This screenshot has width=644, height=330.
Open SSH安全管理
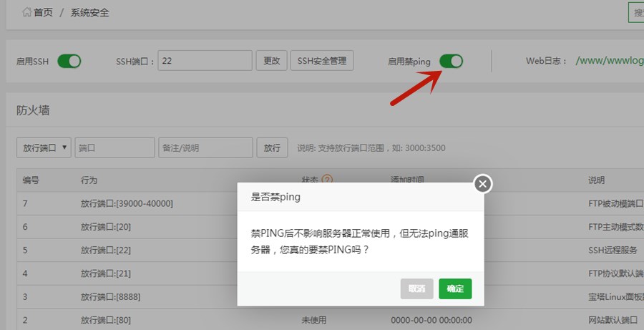point(322,61)
